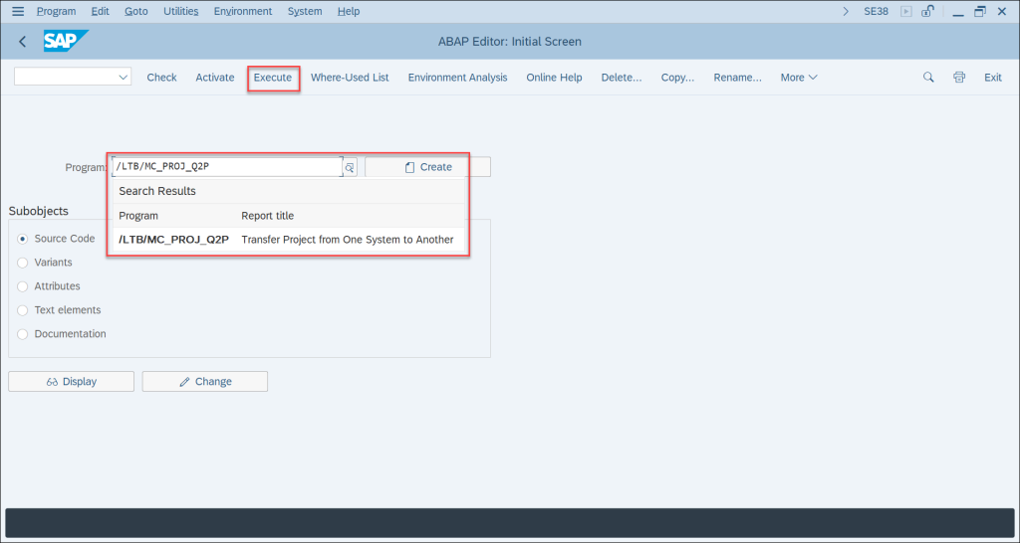The height and width of the screenshot is (543, 1020).
Task: Open the command field dropdown arrow
Action: [123, 78]
